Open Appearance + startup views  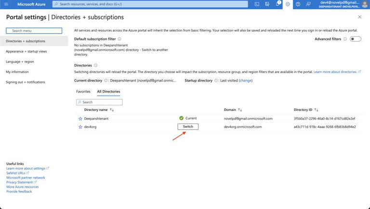click(x=26, y=51)
